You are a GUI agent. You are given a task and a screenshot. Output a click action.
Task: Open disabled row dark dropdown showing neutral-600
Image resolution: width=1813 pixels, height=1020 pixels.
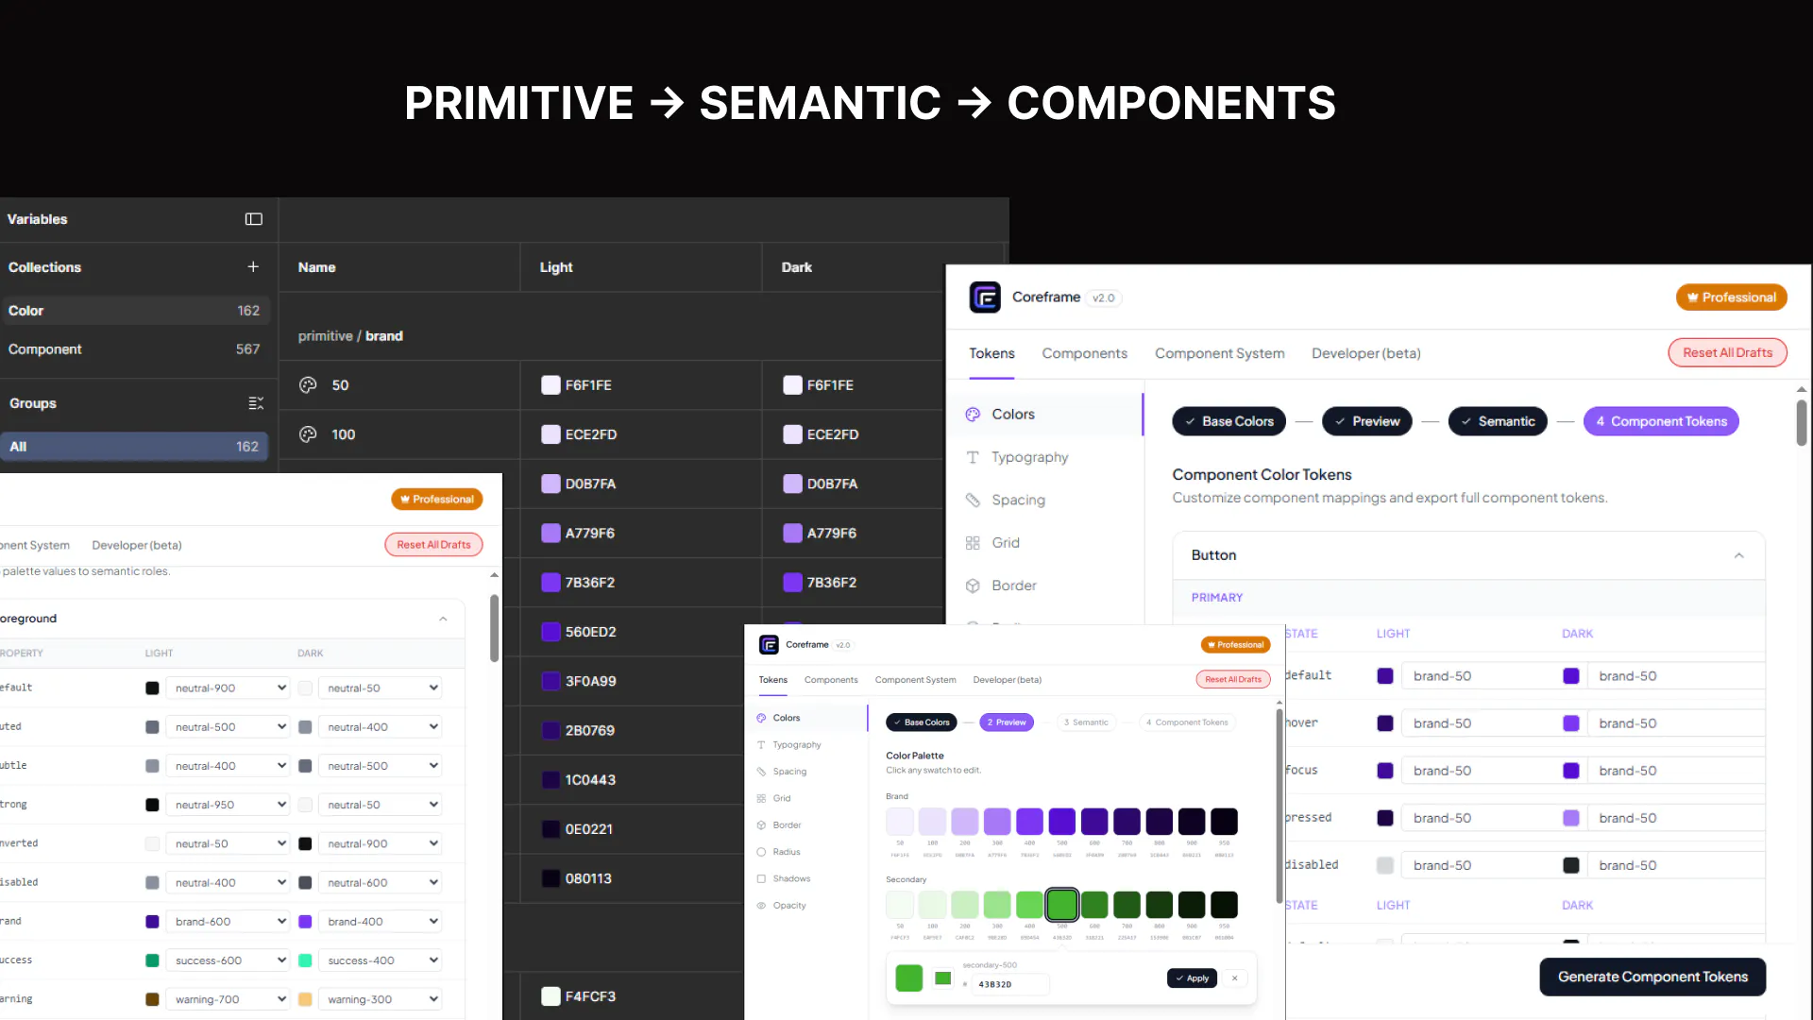coord(380,883)
